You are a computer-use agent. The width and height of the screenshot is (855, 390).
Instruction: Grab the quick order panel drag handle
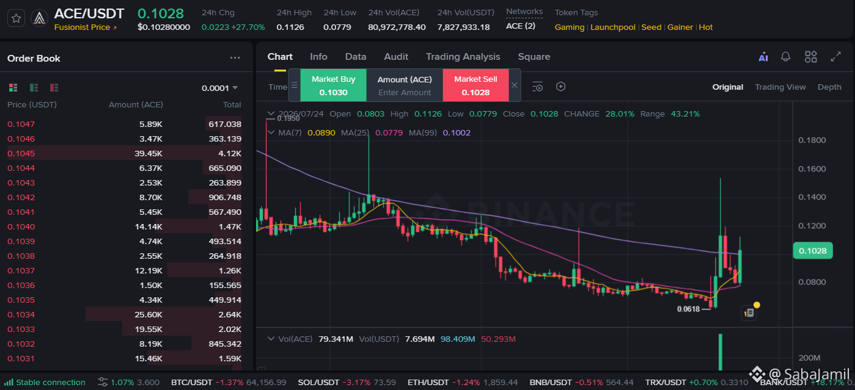294,85
